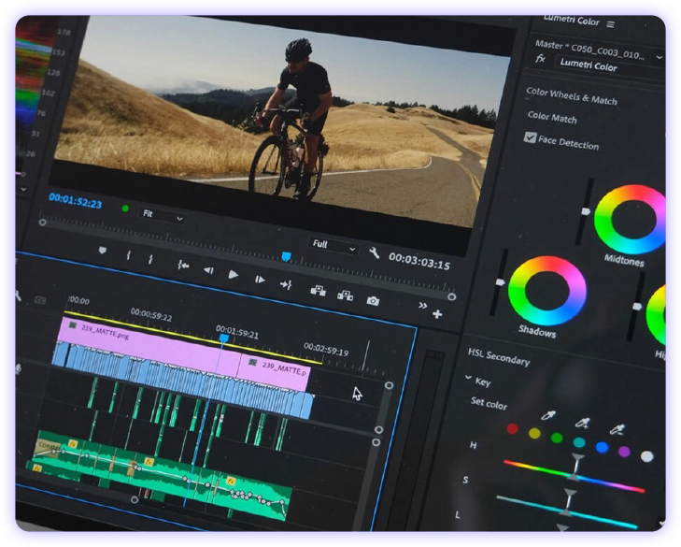681x547 pixels.
Task: Select the first Set color eyedropper
Action: (547, 416)
